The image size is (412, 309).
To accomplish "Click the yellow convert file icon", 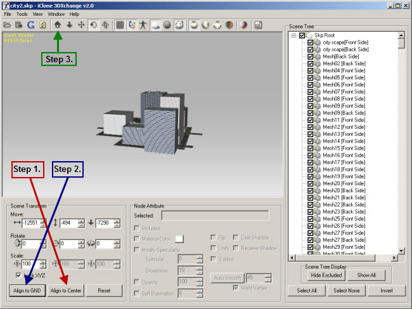I will point(42,25).
